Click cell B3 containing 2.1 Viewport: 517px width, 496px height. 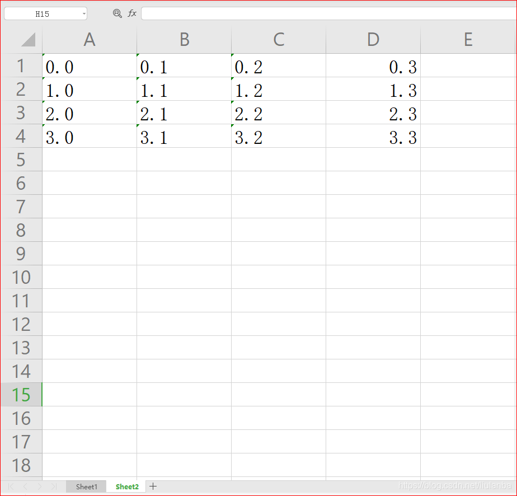coord(184,113)
